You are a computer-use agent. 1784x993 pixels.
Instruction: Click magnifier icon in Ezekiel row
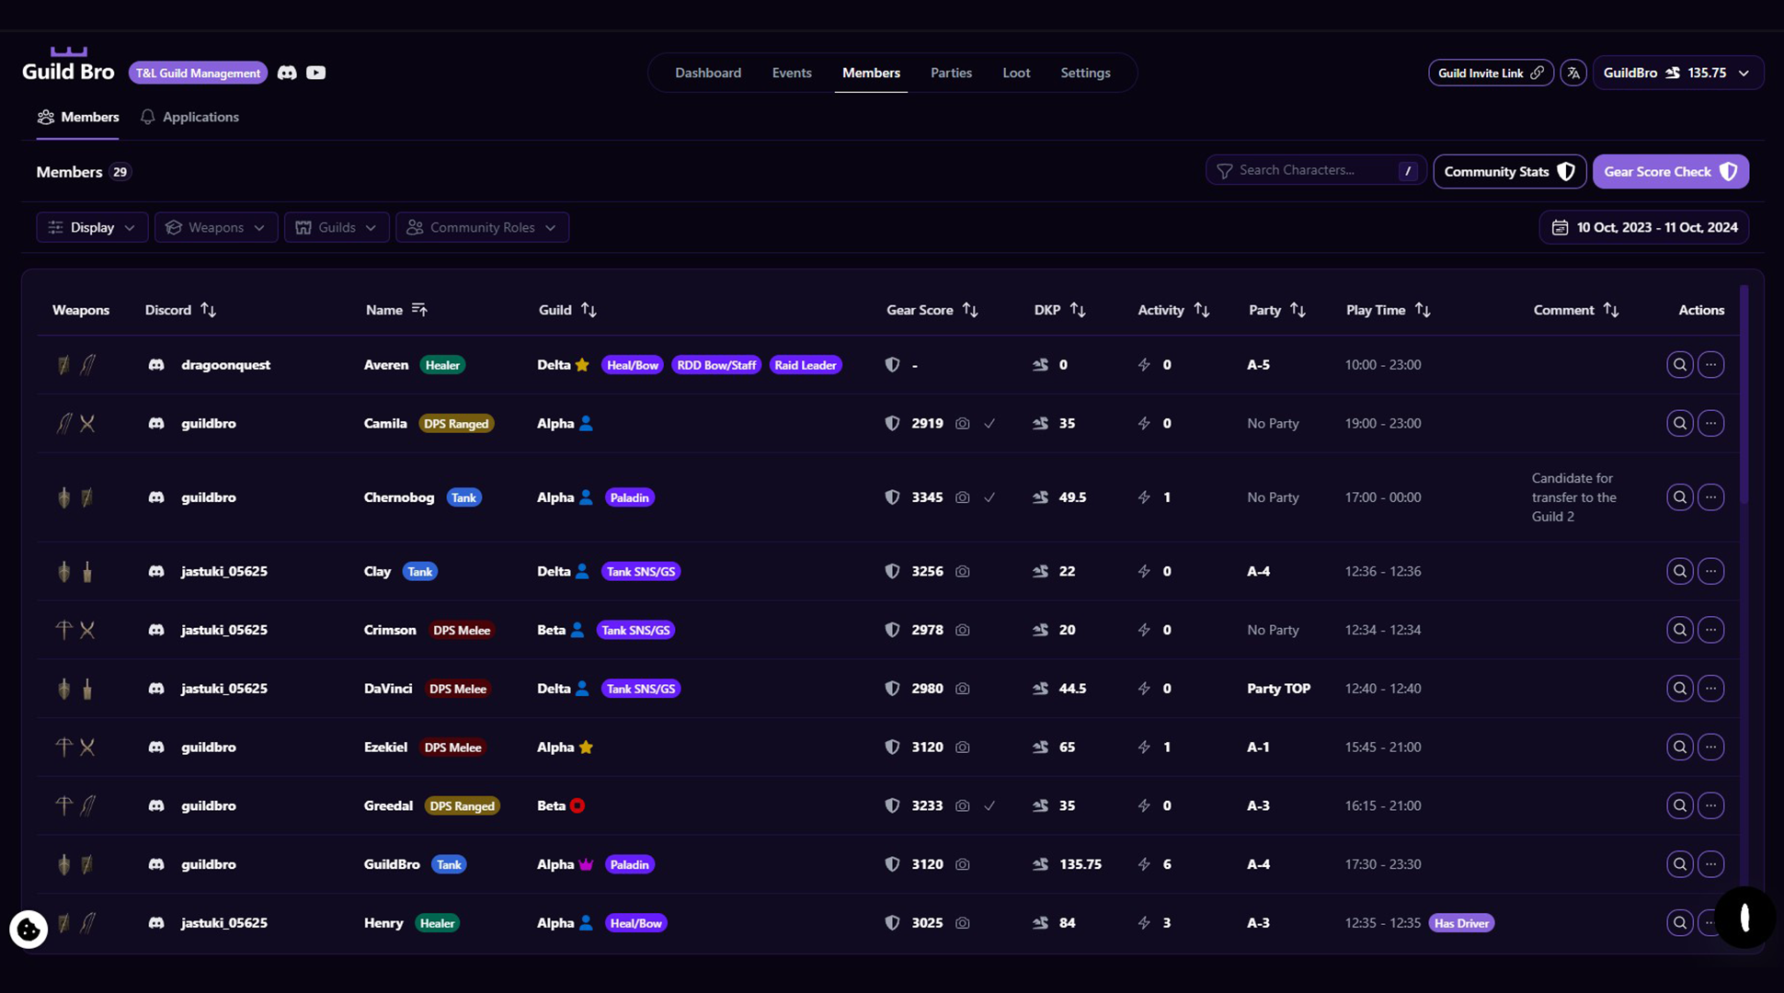pyautogui.click(x=1679, y=748)
